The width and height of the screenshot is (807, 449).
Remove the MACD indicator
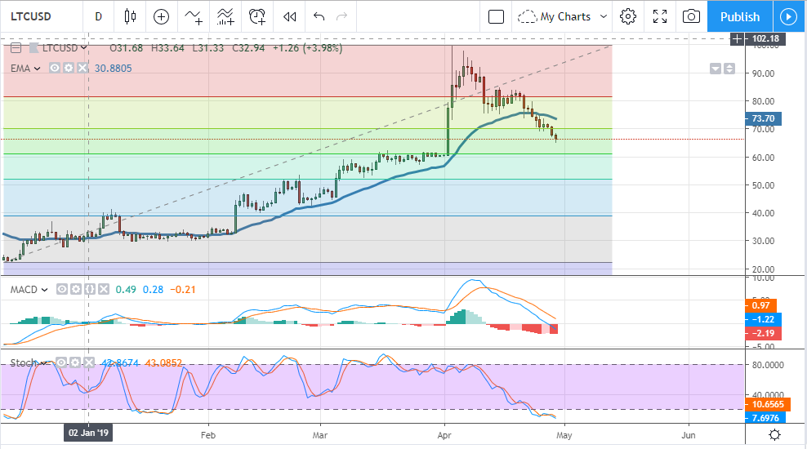click(104, 289)
